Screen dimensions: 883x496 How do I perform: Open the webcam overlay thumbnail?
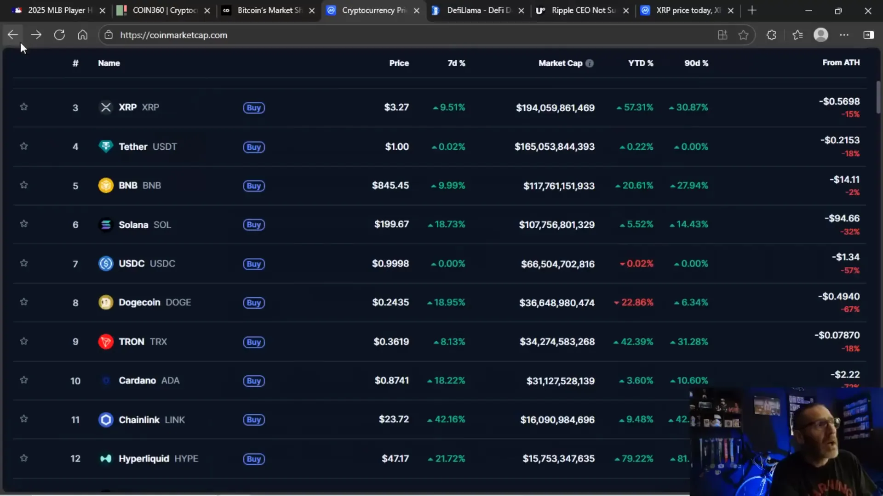point(786,441)
